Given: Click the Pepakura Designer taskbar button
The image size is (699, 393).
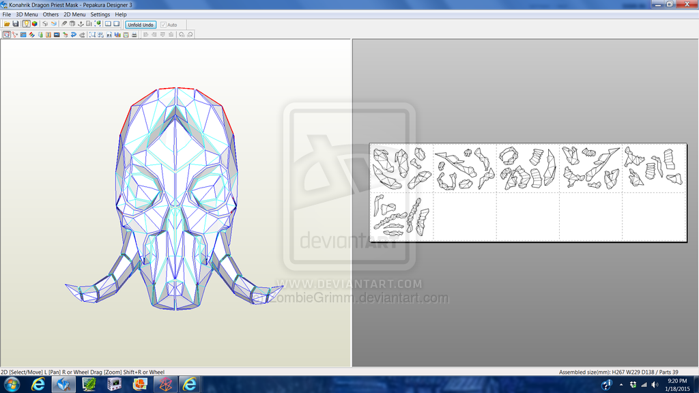Looking at the screenshot, I should point(63,384).
